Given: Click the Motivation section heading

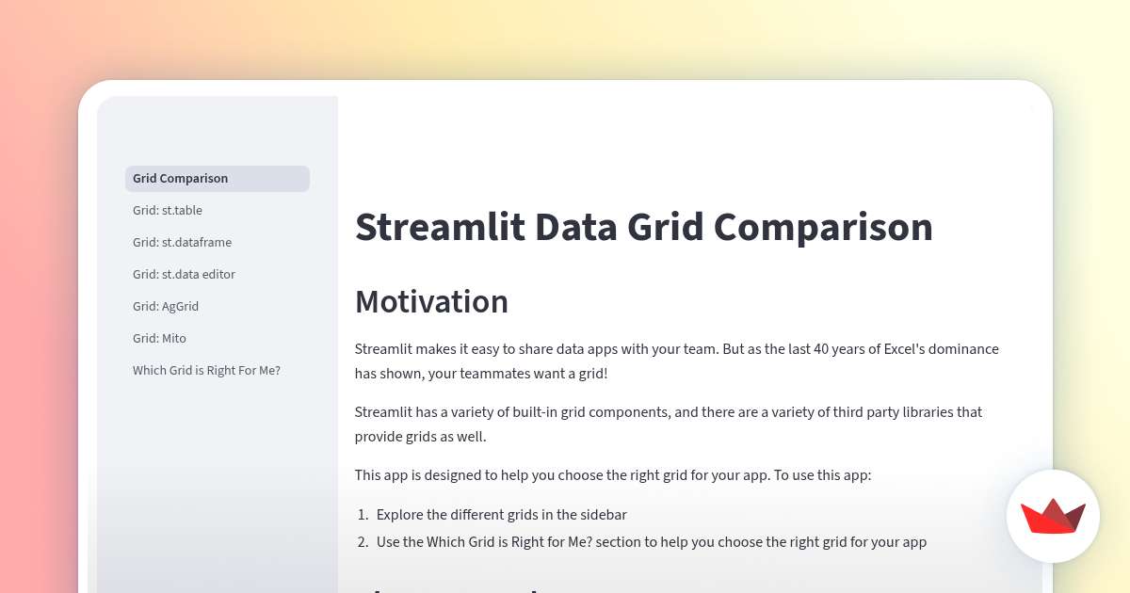Looking at the screenshot, I should point(431,301).
